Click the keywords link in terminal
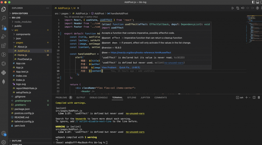The height and width of the screenshot is (145, 262). click(81, 119)
